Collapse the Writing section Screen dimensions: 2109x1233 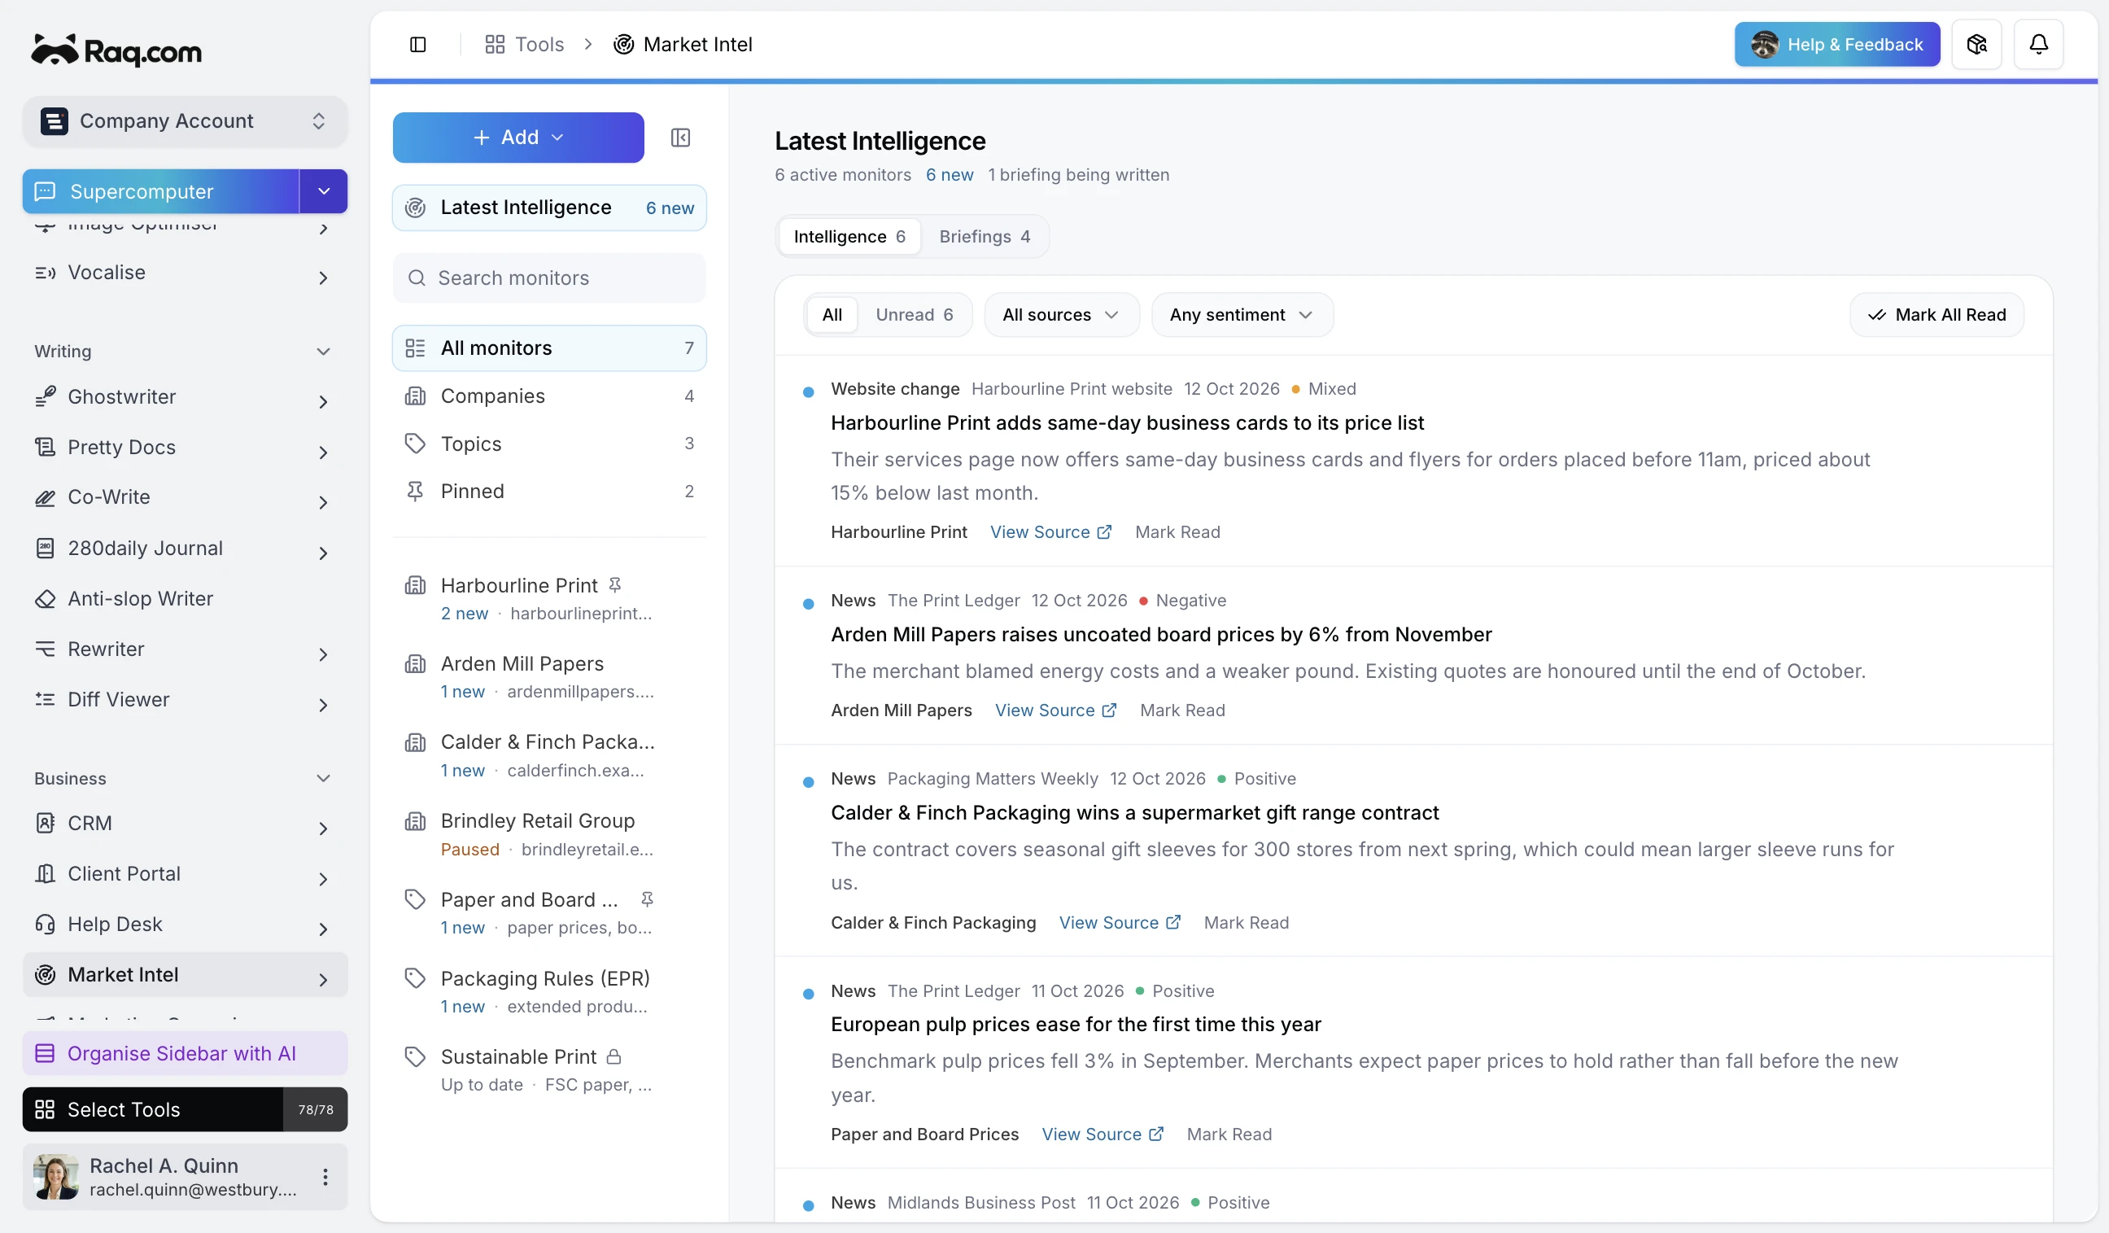[x=323, y=352]
